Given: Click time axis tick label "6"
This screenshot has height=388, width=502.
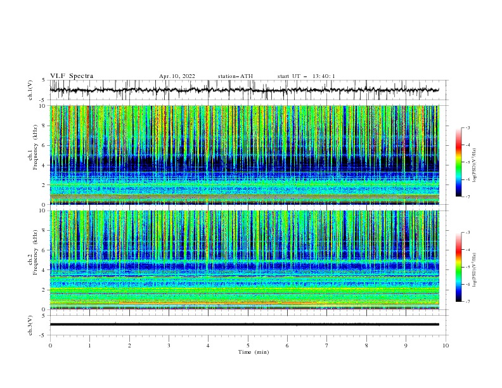Looking at the screenshot, I should pyautogui.click(x=287, y=346).
